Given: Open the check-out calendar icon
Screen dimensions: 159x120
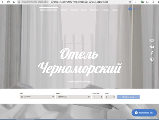Looking at the screenshot, I should click(x=89, y=97).
